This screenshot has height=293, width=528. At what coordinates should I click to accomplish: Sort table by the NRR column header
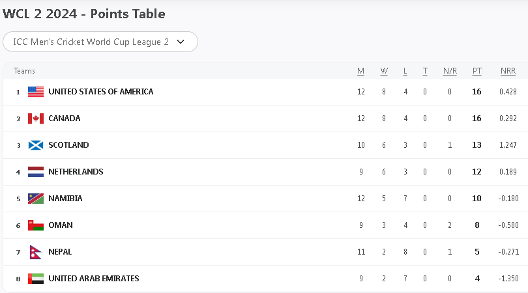[508, 71]
